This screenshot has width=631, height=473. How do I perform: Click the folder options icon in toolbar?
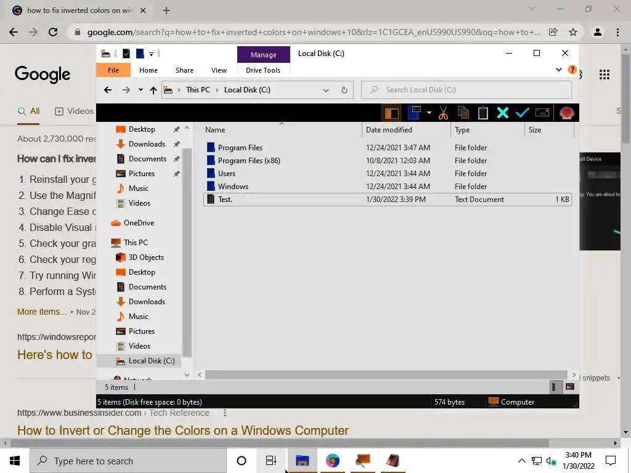click(414, 113)
